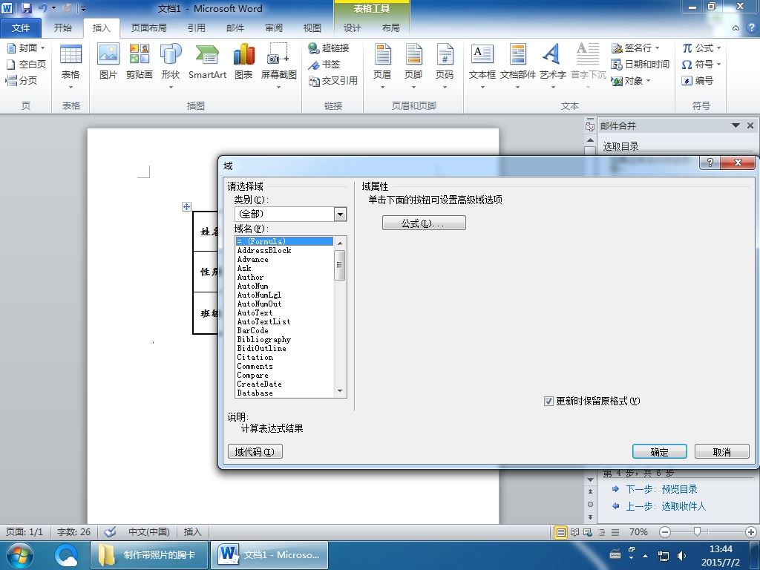Adjust the zoom slider handle

click(697, 531)
